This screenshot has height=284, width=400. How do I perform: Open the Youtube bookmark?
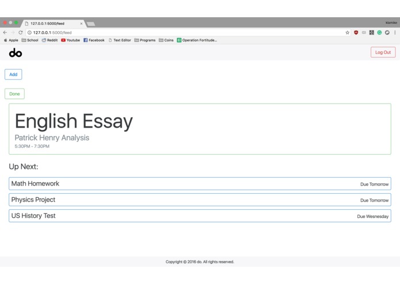(70, 40)
